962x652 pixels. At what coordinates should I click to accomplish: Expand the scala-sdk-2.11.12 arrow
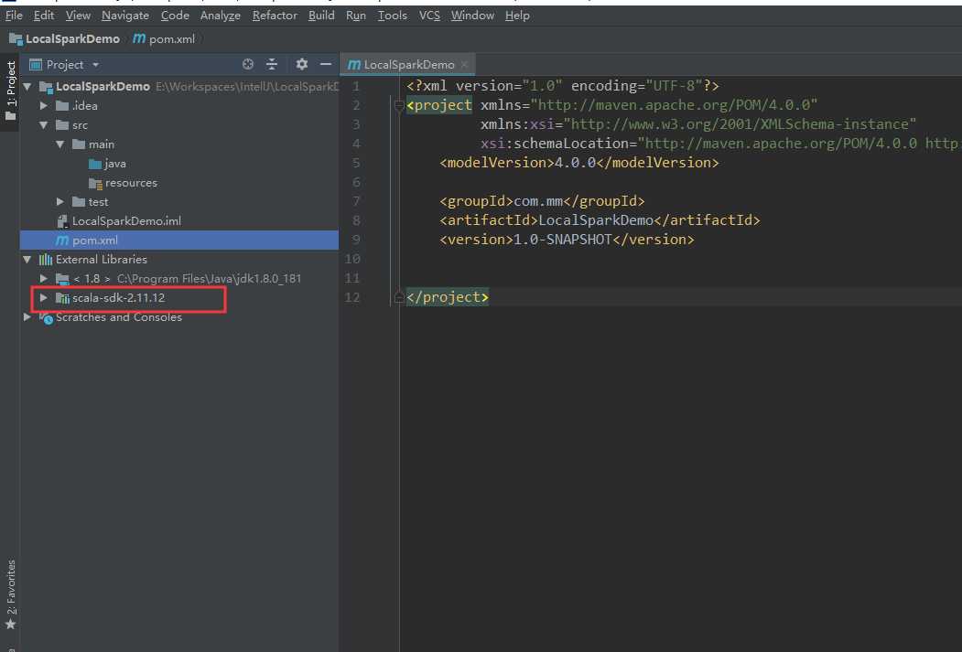(x=44, y=298)
